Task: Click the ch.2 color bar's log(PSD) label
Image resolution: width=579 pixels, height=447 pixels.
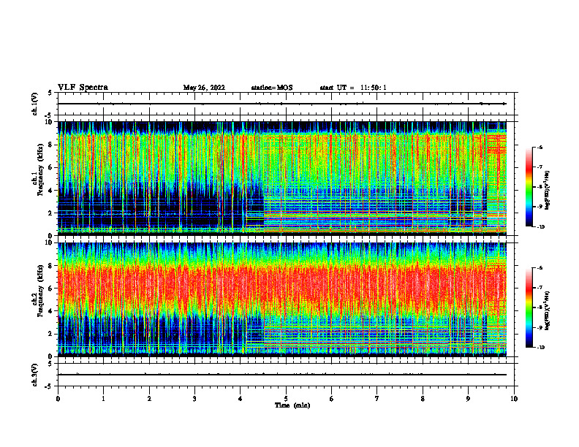Action: click(548, 310)
